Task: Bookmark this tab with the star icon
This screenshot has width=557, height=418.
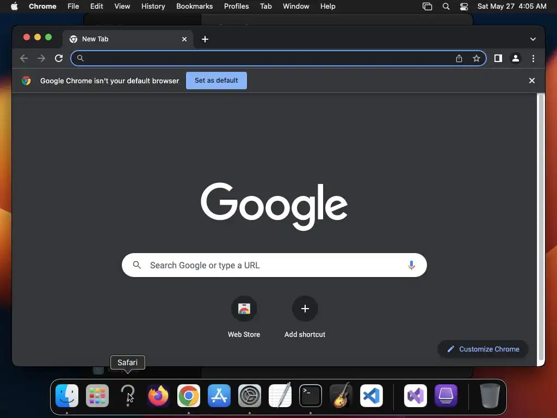Action: click(x=476, y=58)
